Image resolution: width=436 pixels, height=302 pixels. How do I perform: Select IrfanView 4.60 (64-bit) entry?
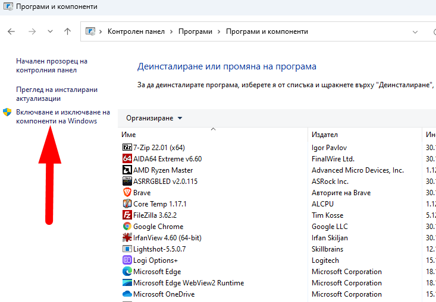pyautogui.click(x=167, y=238)
